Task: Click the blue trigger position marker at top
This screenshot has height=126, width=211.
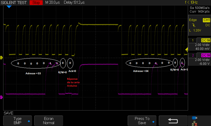Action: (9, 7)
